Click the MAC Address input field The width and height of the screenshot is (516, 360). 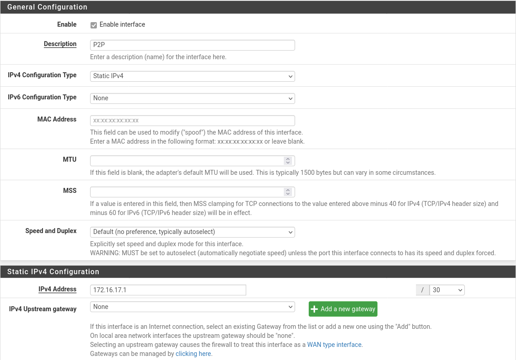click(x=192, y=121)
